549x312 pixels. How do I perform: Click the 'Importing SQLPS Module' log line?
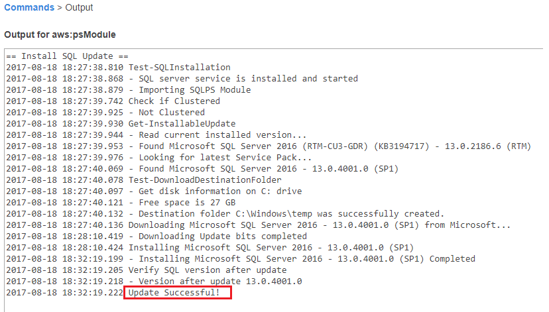[x=129, y=89]
